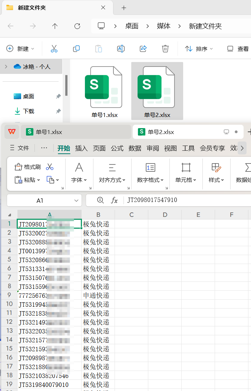Open the 文件 menu in WPS
Screen dimensions: 251x391
pos(20,148)
